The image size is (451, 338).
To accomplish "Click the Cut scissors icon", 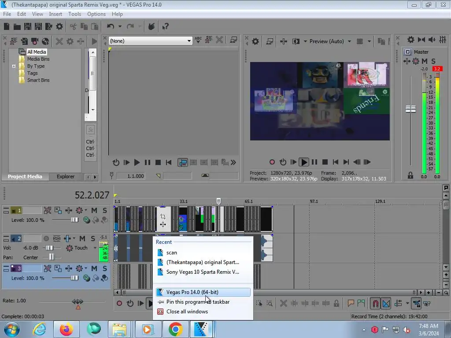I will 74,27.
